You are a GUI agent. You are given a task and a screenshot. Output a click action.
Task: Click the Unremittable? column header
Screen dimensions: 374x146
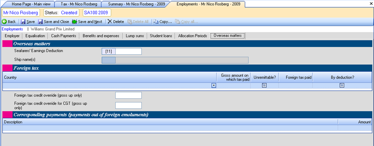(265, 77)
